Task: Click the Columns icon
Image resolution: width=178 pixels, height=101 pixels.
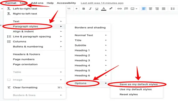Action: [9, 41]
